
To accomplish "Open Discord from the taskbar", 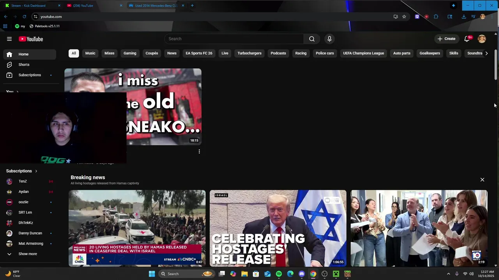I will point(302,274).
